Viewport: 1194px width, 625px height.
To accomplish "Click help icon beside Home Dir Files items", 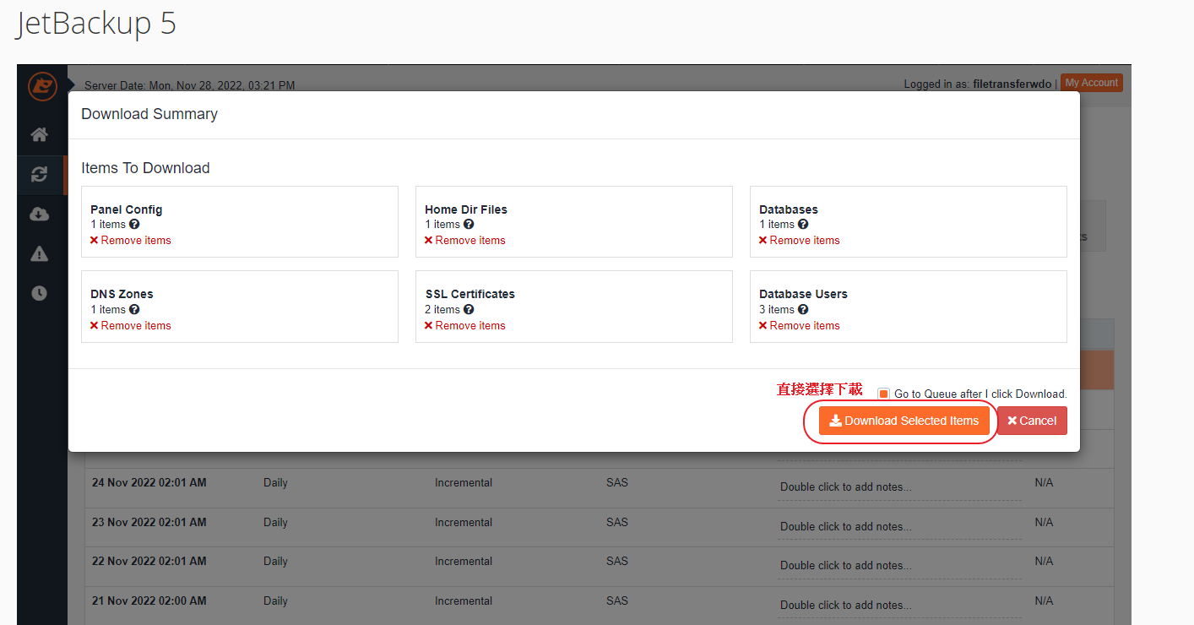I will pos(469,225).
